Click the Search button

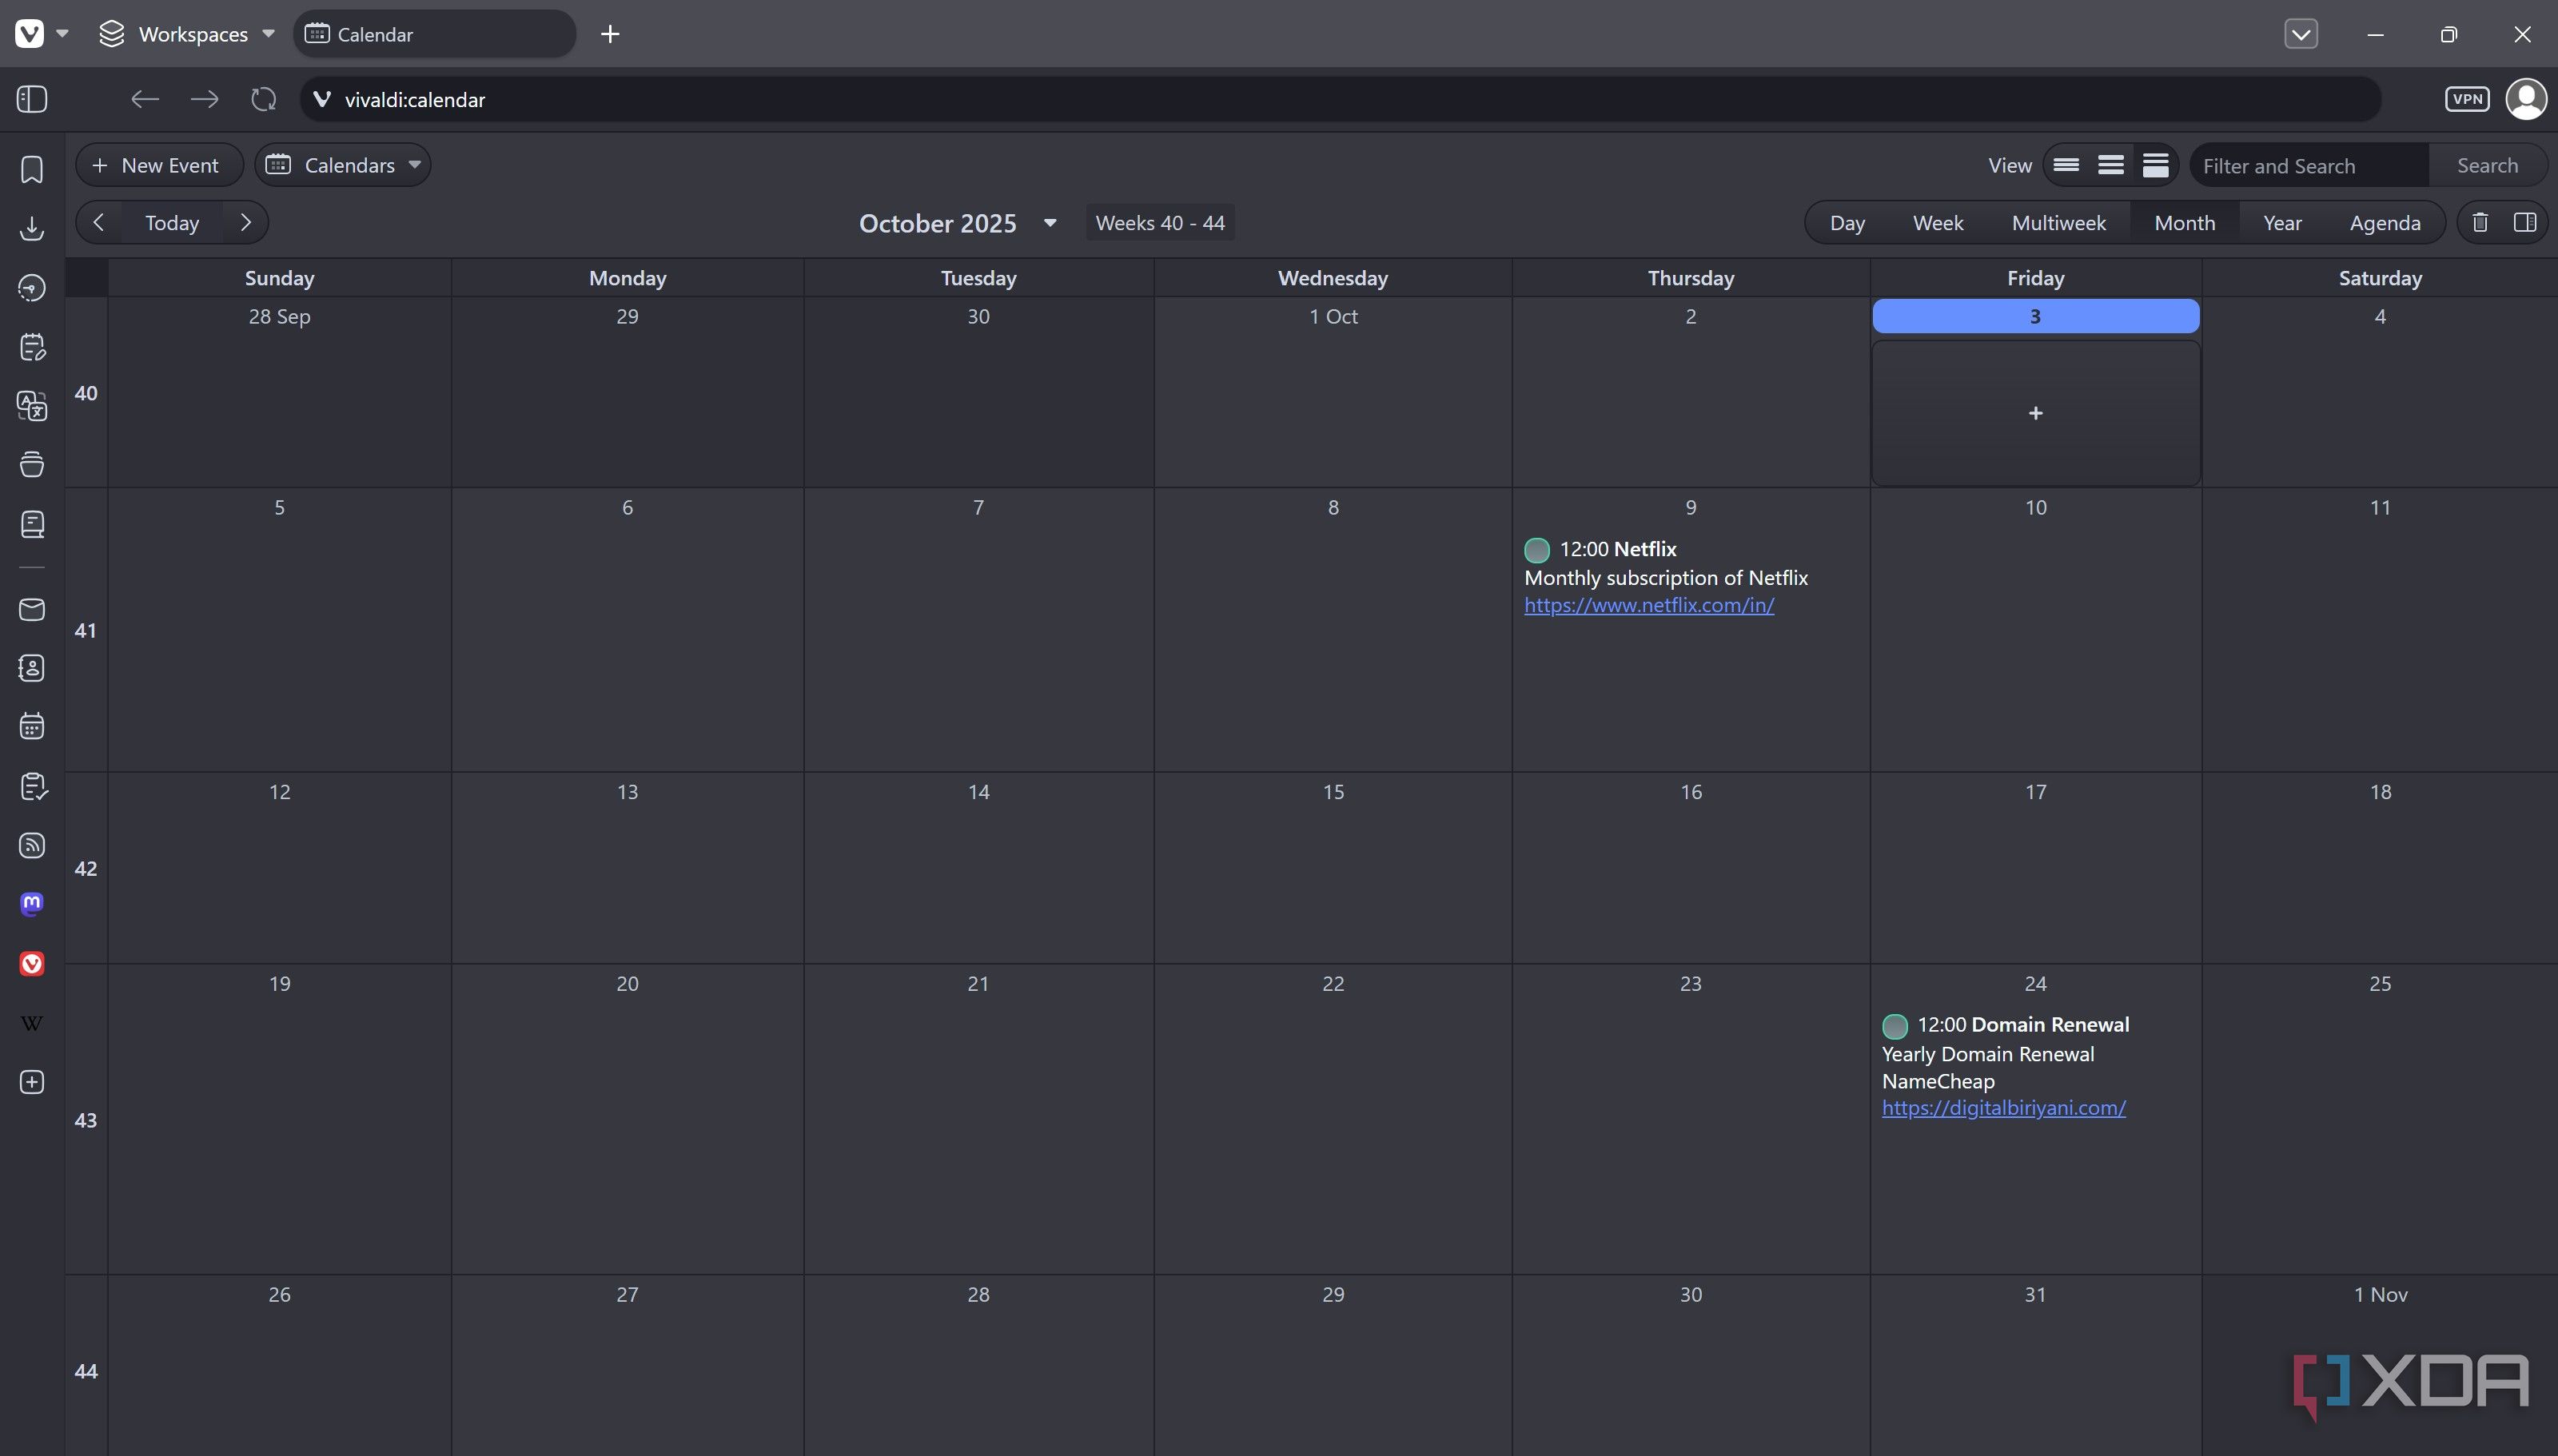pyautogui.click(x=2487, y=165)
